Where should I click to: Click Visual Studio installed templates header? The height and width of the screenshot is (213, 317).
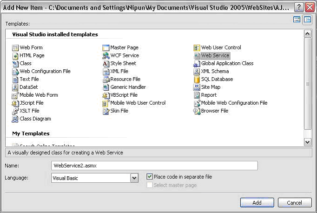55,34
